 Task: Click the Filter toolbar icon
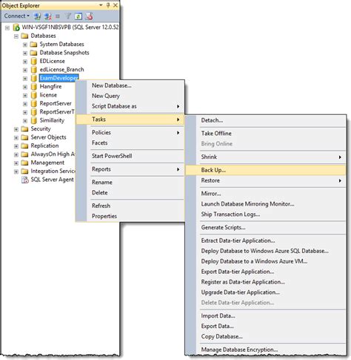tap(68, 16)
